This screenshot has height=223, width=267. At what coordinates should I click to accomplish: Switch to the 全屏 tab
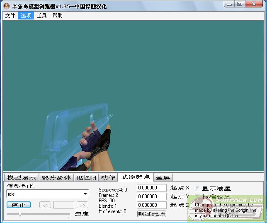pos(163,177)
